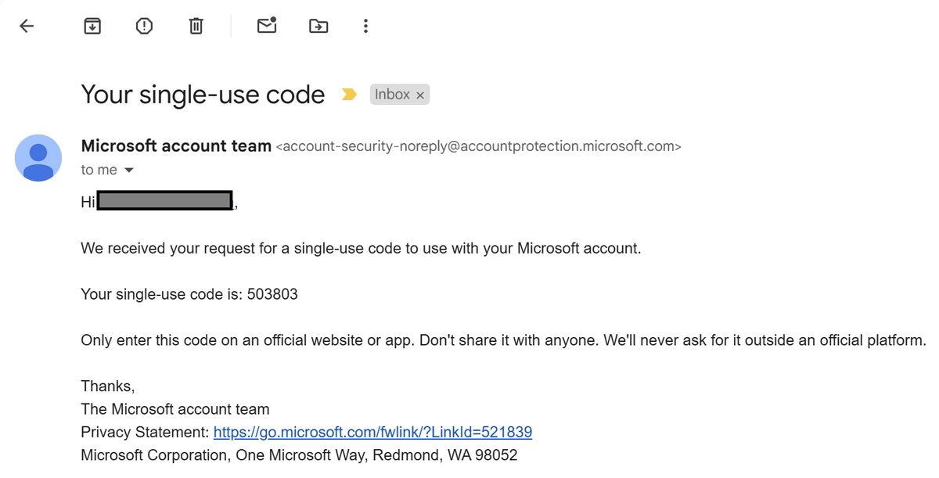Click the "Your single-use code" subject heading

[x=203, y=95]
